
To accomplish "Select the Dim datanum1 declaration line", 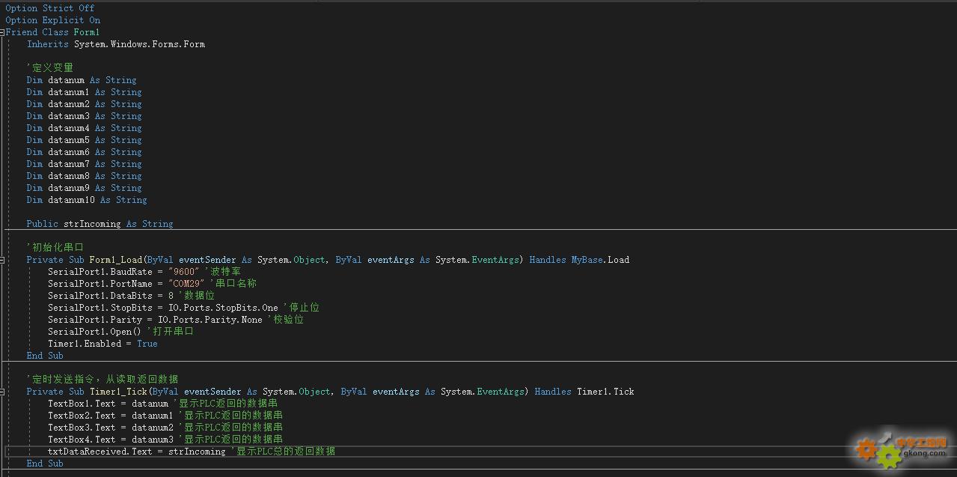I will (x=85, y=92).
